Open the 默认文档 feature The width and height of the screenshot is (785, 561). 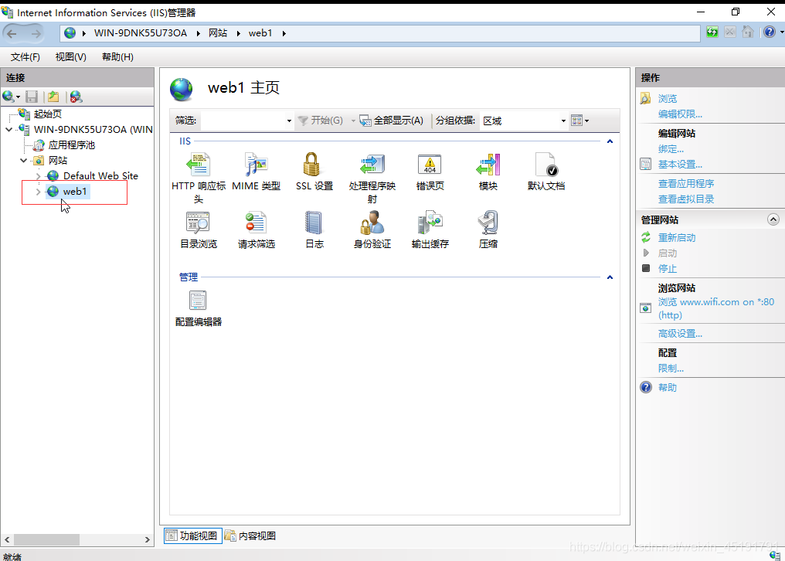point(545,165)
